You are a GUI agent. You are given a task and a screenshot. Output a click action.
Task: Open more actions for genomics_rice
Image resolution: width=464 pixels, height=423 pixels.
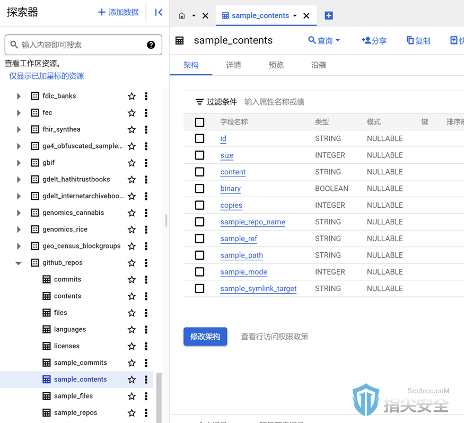point(146,229)
